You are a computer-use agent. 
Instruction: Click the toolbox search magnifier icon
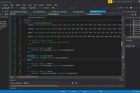(6, 14)
